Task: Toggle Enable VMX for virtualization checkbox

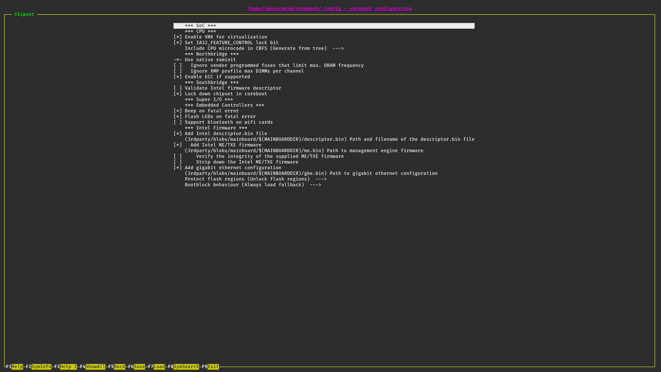Action: pyautogui.click(x=178, y=37)
